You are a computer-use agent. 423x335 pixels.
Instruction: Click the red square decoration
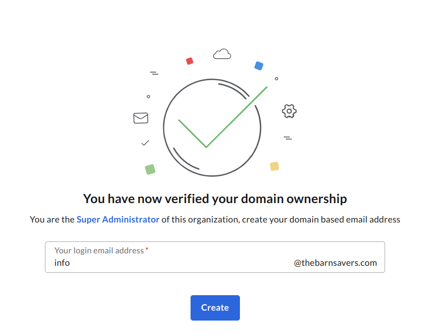coord(190,61)
